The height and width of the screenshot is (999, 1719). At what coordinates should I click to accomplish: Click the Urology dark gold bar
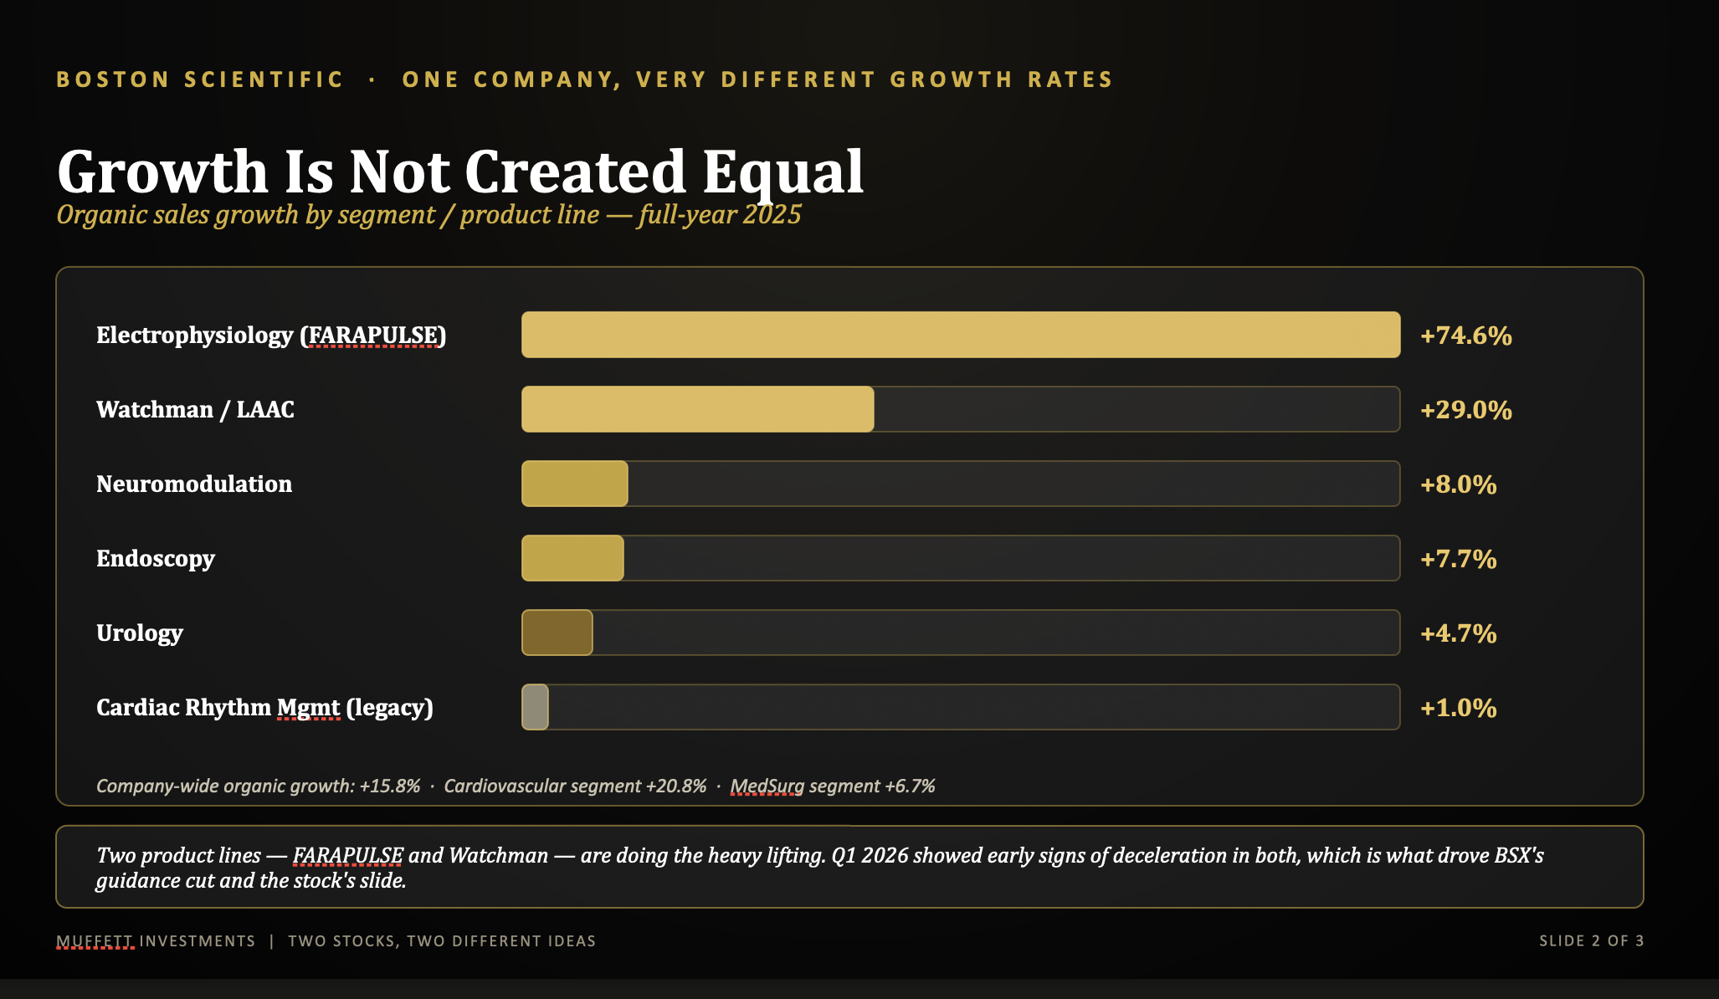[557, 633]
